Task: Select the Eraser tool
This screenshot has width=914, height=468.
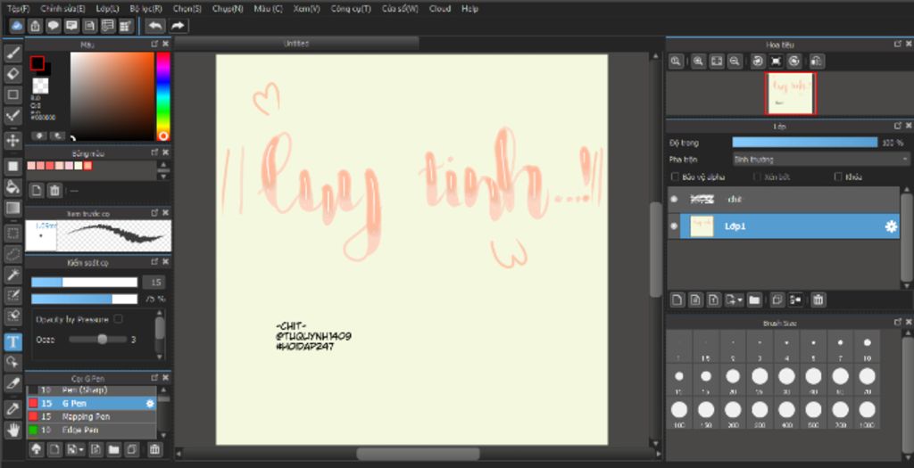Action: click(x=12, y=74)
